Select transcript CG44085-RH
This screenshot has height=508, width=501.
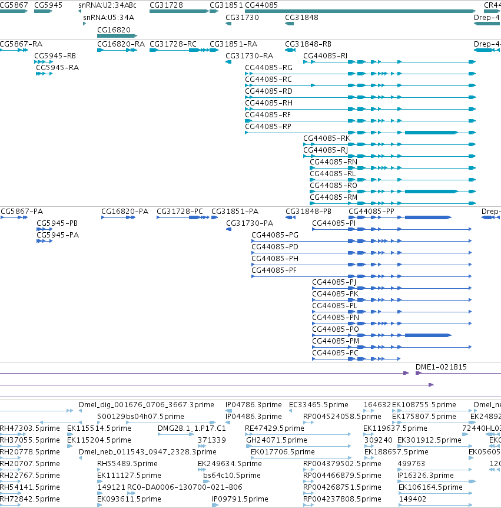268,103
